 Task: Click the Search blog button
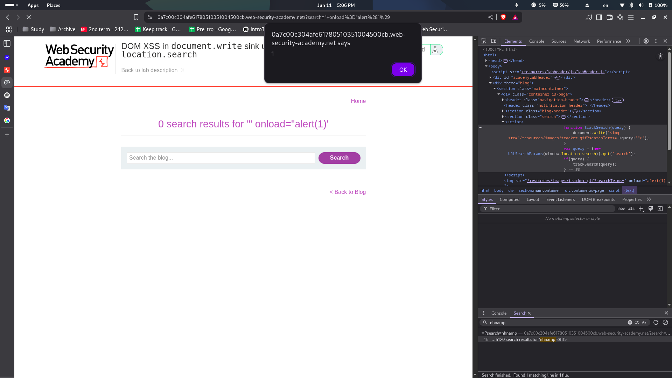pos(339,158)
